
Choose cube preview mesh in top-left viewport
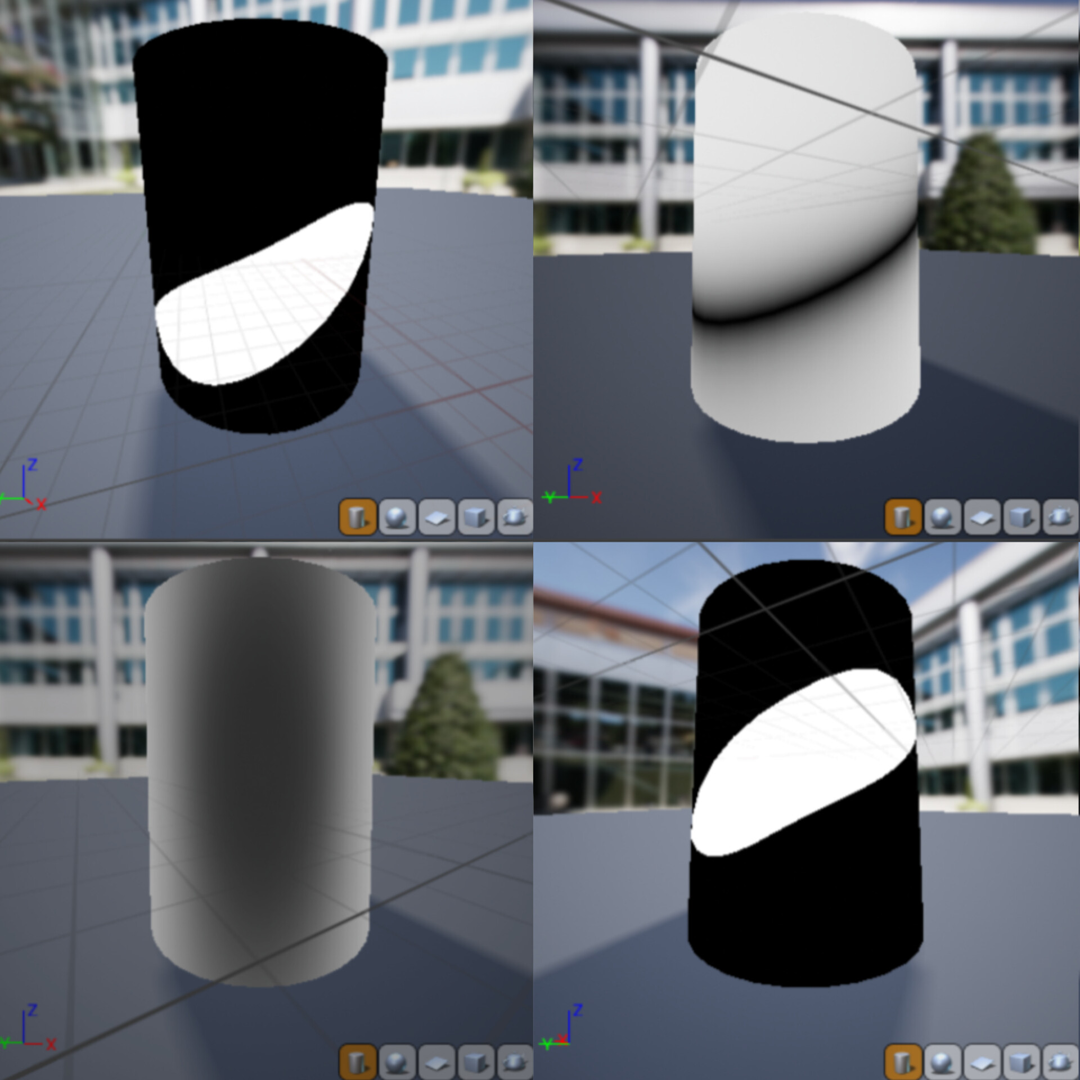476,516
